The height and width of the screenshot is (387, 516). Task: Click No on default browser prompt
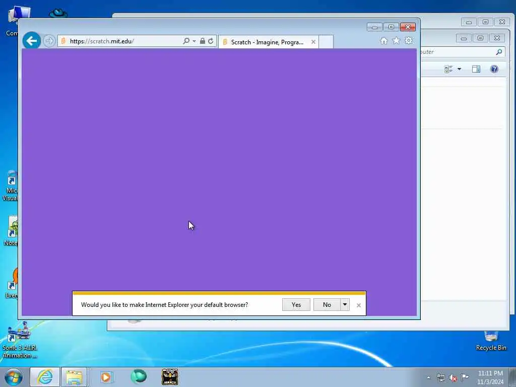click(327, 305)
